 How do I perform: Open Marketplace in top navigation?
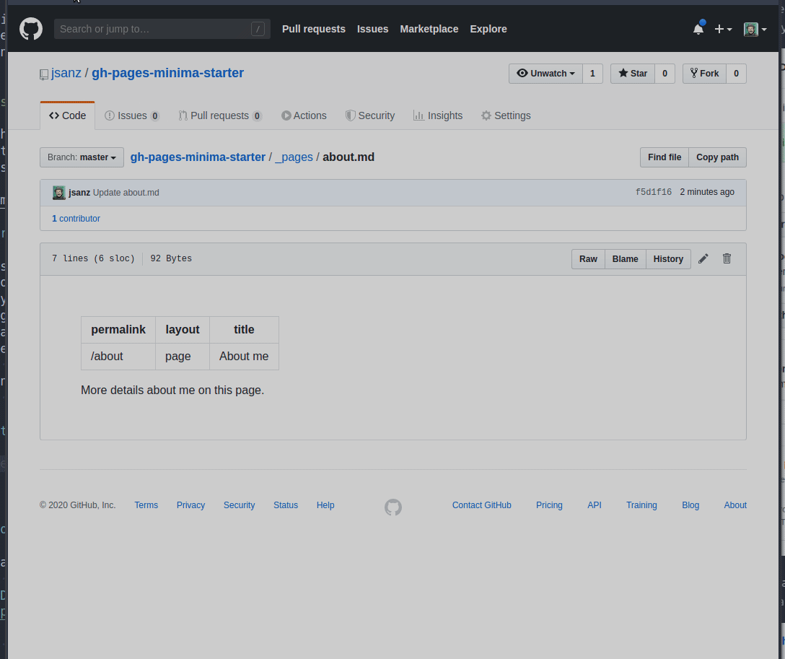click(429, 29)
